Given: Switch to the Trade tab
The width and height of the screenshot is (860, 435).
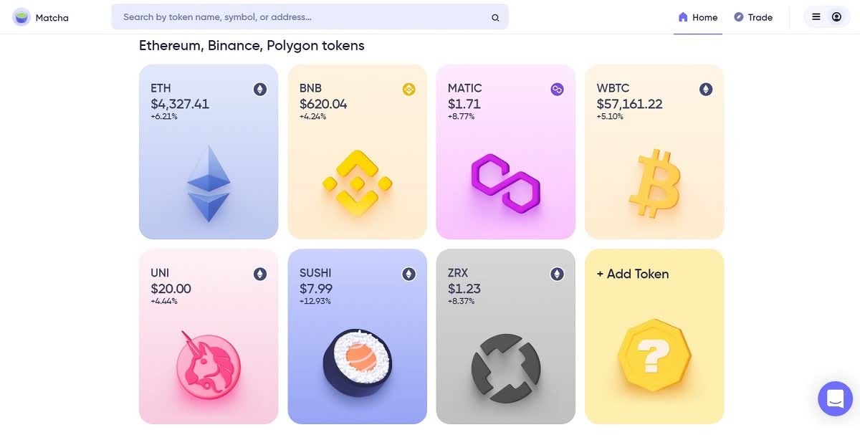Looking at the screenshot, I should point(753,17).
